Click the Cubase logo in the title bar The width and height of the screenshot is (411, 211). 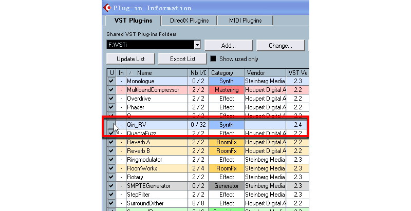click(107, 8)
